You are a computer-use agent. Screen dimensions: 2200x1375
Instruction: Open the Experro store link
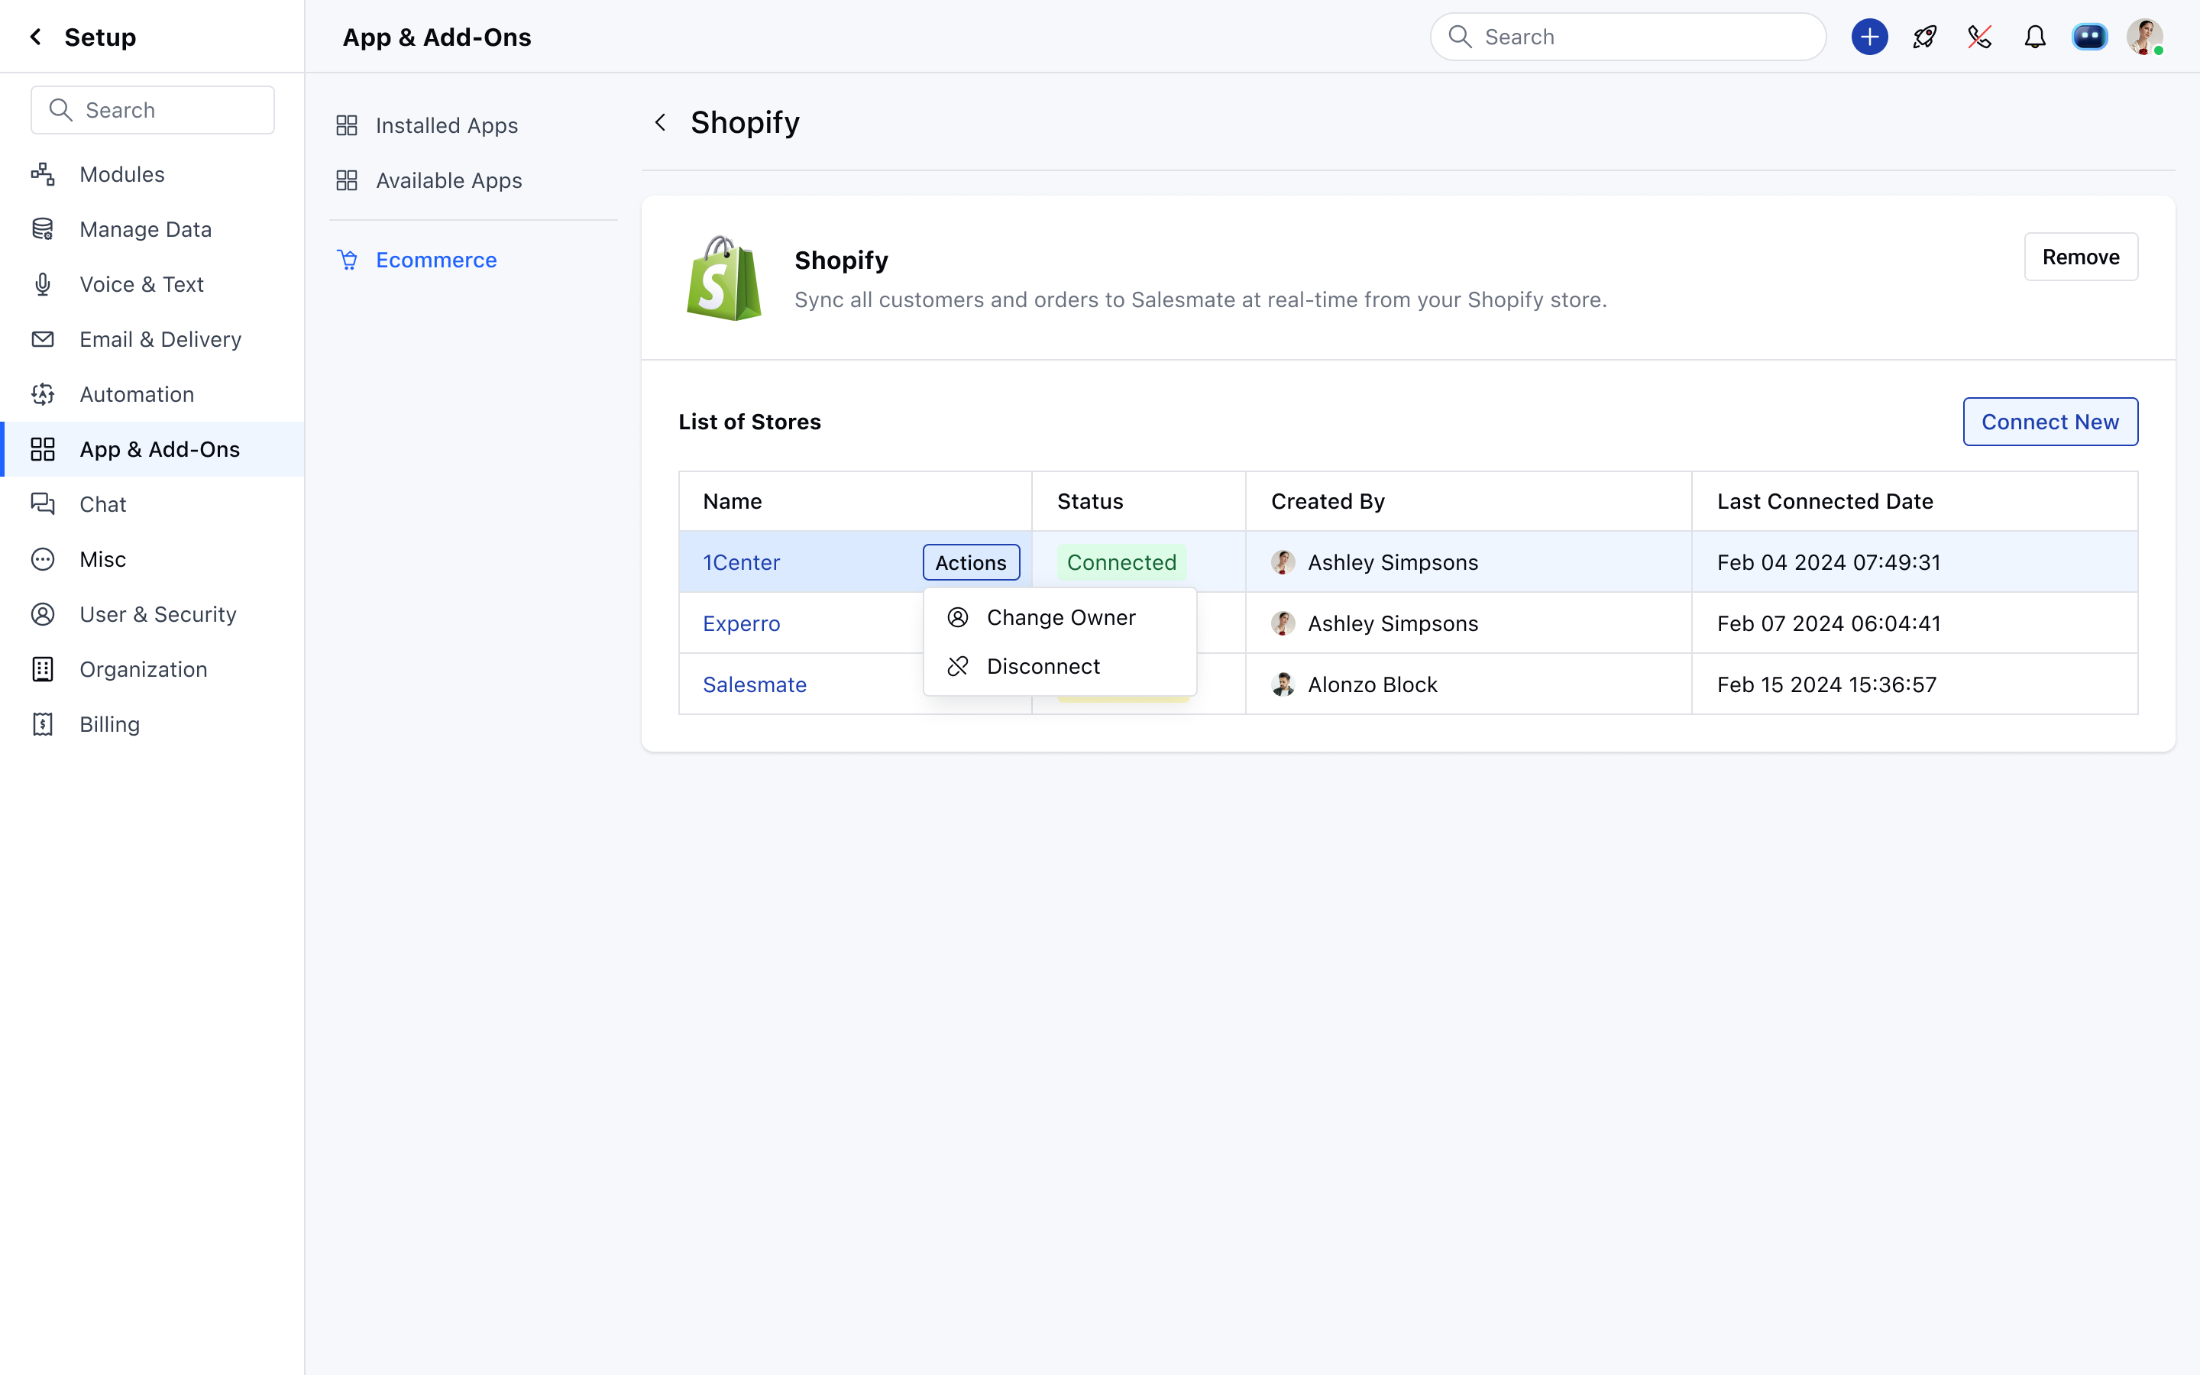click(x=741, y=623)
